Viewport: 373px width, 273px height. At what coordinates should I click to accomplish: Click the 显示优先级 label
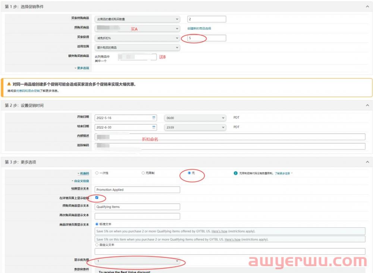[82, 260]
